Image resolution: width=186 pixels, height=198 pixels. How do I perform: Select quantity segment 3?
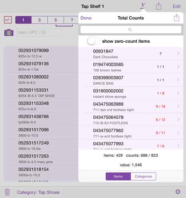click(39, 20)
